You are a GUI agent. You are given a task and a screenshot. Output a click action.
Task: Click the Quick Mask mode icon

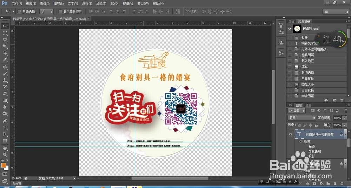[x=5, y=174]
